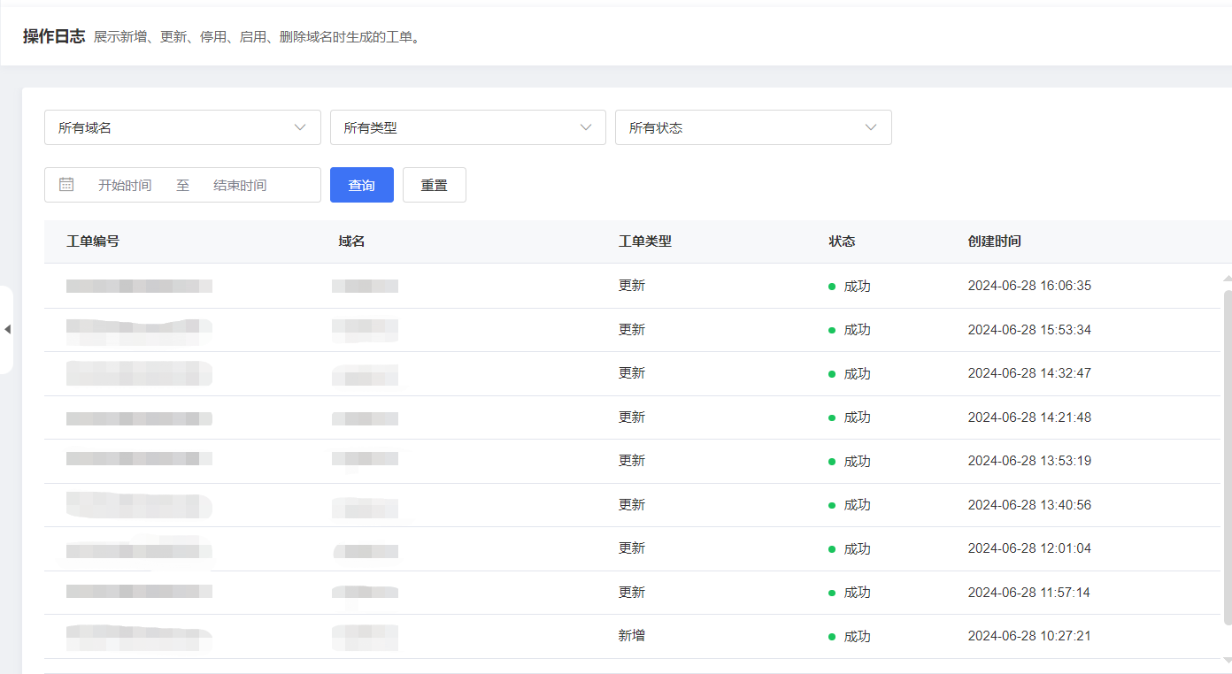Click the 查询 button

click(362, 185)
